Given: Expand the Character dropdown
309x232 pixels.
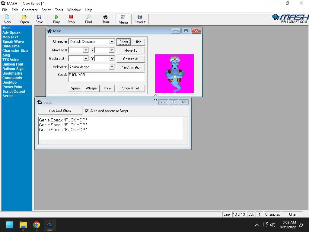Looking at the screenshot, I should [x=112, y=42].
